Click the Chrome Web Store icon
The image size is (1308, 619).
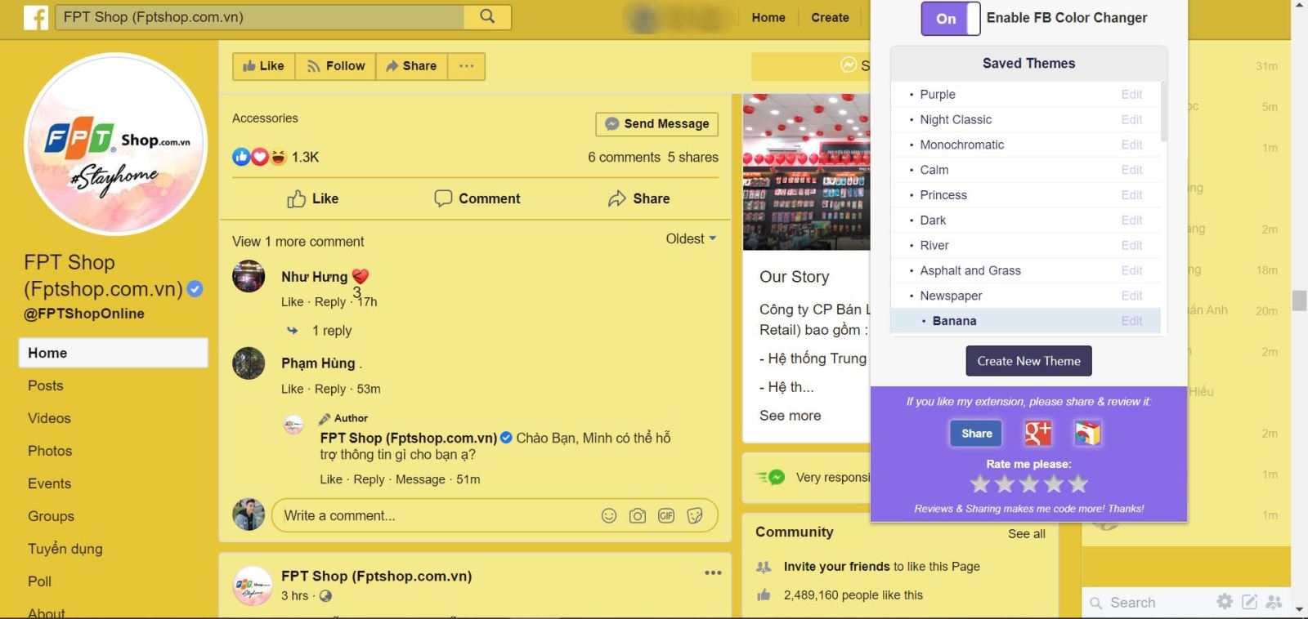coord(1087,433)
